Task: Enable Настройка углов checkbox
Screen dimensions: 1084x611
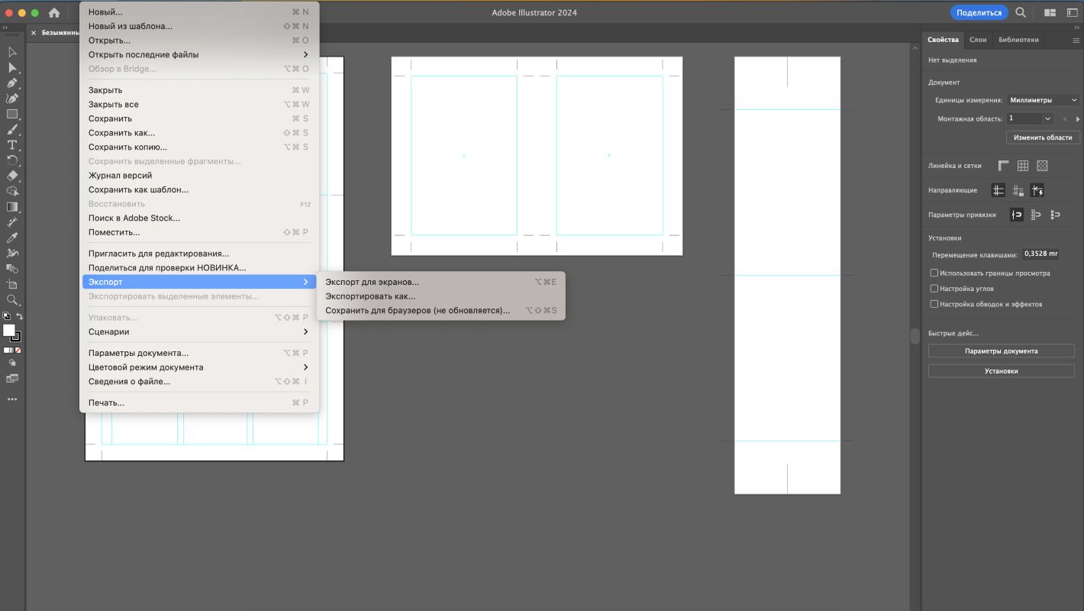Action: click(x=934, y=289)
